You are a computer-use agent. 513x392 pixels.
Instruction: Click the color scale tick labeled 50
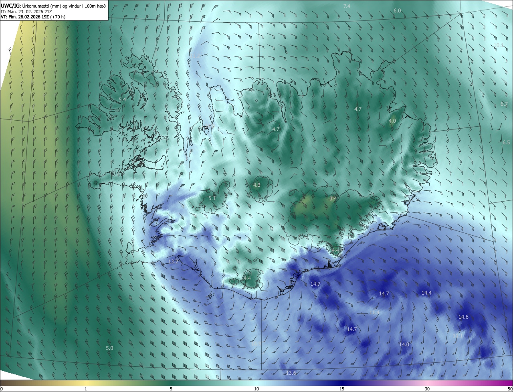pyautogui.click(x=510, y=389)
